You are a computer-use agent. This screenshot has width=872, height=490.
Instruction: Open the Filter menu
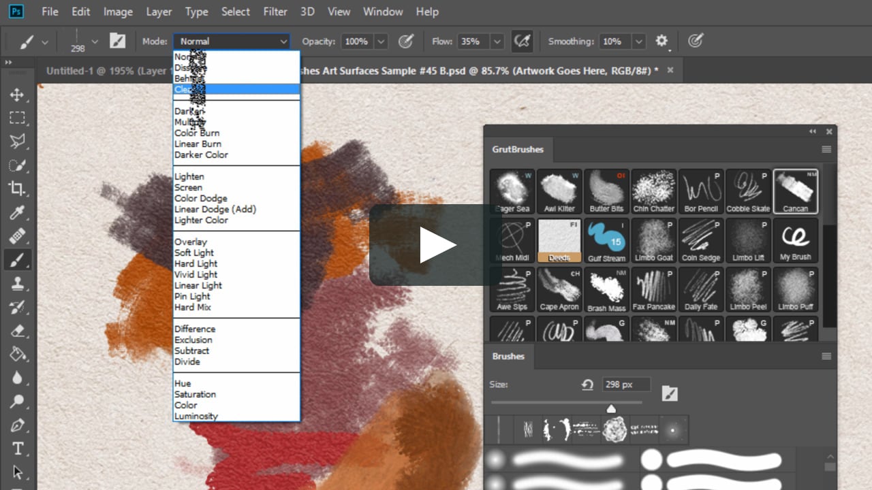click(275, 12)
